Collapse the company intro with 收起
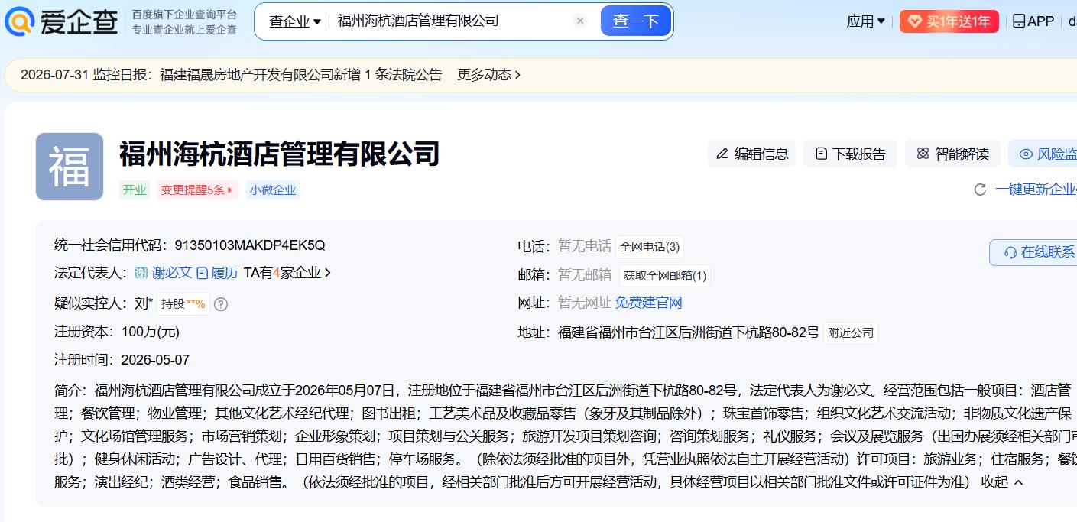This screenshot has height=522, width=1077. tap(1002, 482)
